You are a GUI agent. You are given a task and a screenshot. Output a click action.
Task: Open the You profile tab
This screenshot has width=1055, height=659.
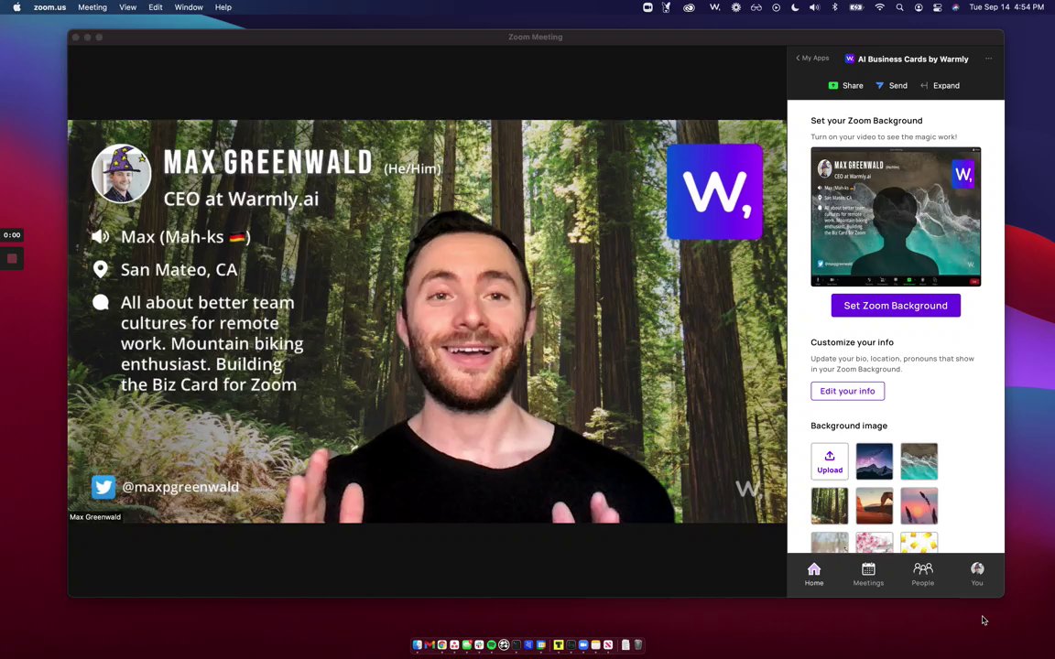(x=977, y=574)
